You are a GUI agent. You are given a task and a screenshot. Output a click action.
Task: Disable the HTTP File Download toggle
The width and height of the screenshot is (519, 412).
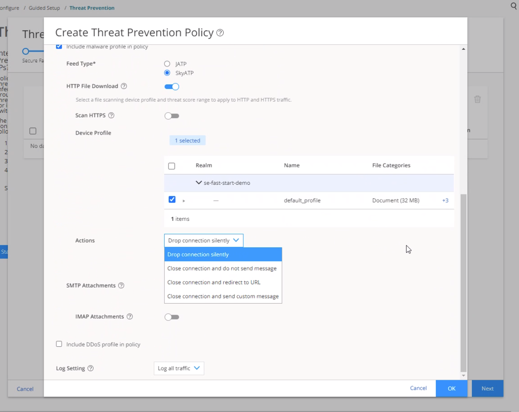[x=172, y=86]
